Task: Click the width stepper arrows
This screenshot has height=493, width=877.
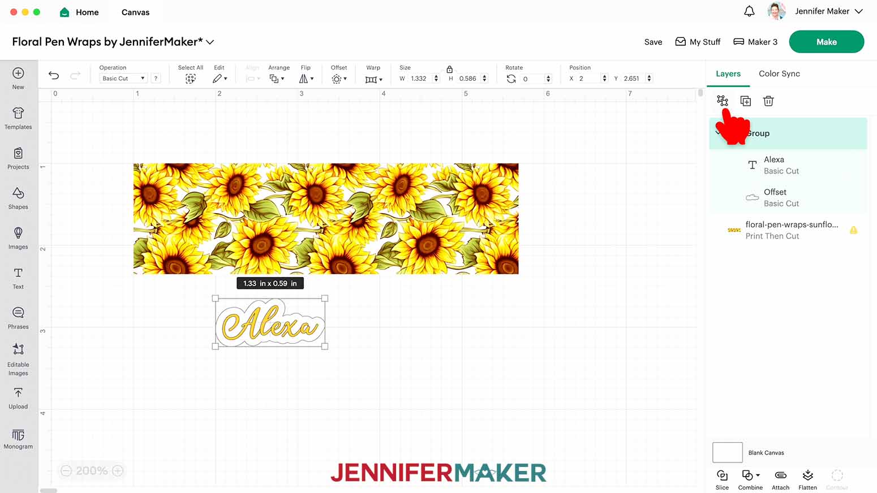Action: coord(436,79)
